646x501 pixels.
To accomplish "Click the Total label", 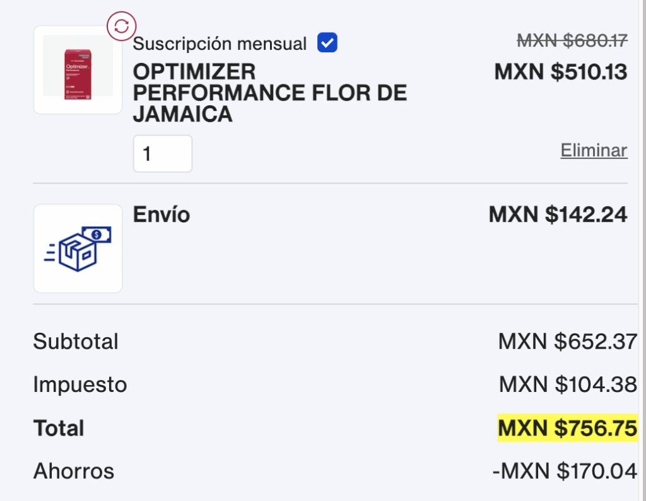I will click(x=59, y=428).
